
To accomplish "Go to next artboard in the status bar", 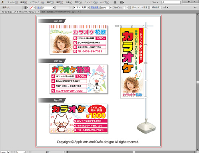I will (27, 152).
